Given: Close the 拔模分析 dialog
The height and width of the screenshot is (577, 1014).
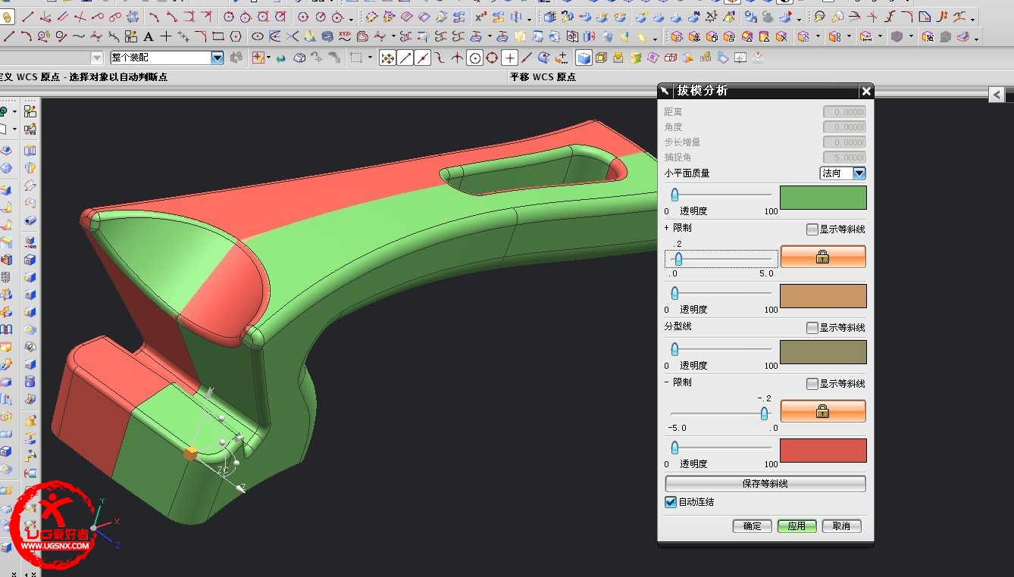Looking at the screenshot, I should point(866,91).
